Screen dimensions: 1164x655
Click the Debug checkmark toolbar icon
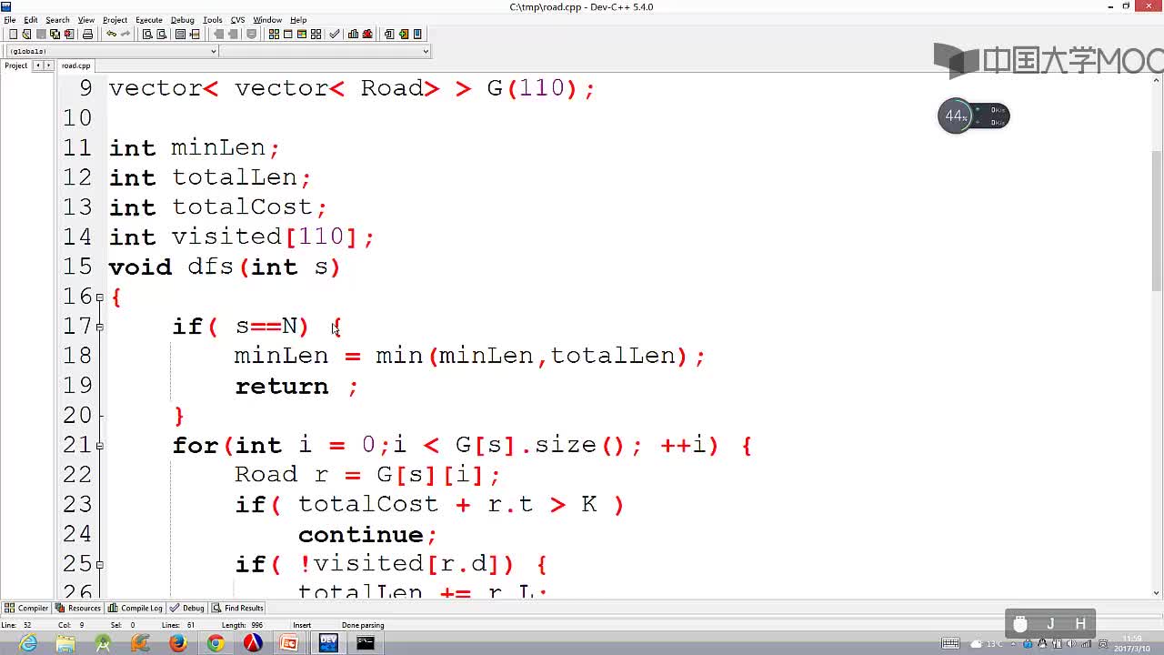pos(335,35)
